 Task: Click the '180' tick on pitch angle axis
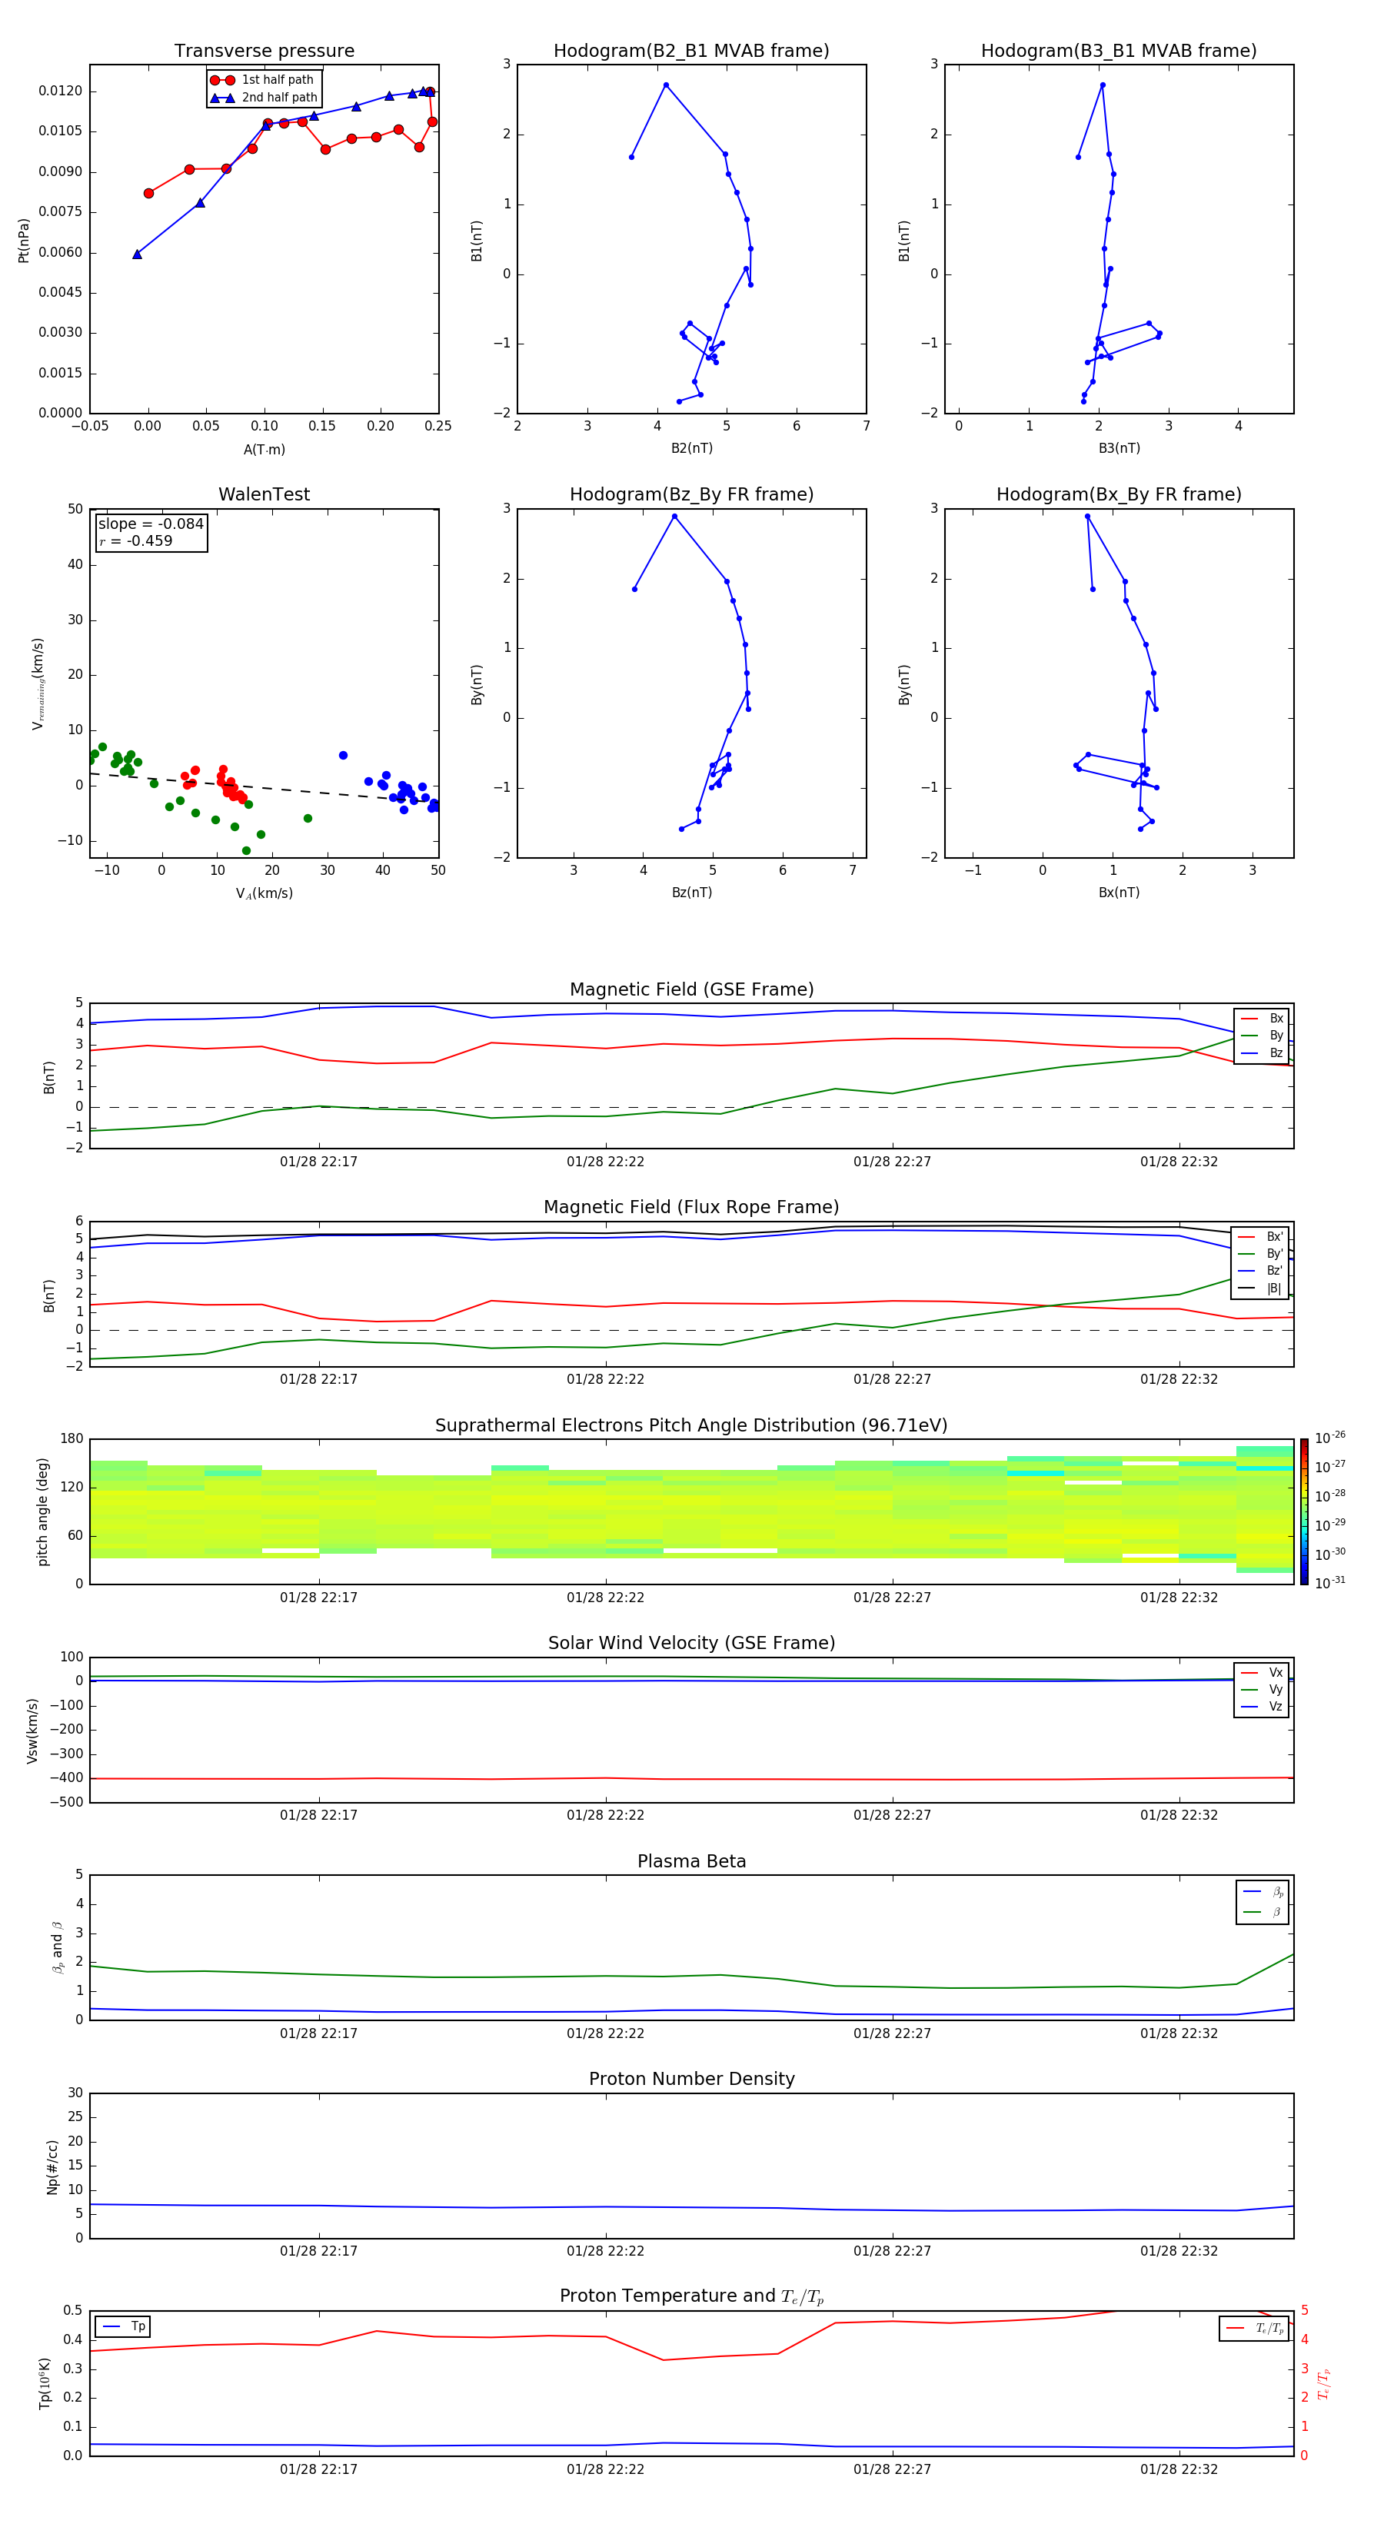coord(72,1439)
